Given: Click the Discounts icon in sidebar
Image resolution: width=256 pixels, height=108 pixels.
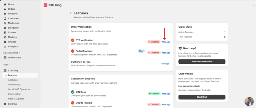Looking at the screenshot, I should click(5, 28).
